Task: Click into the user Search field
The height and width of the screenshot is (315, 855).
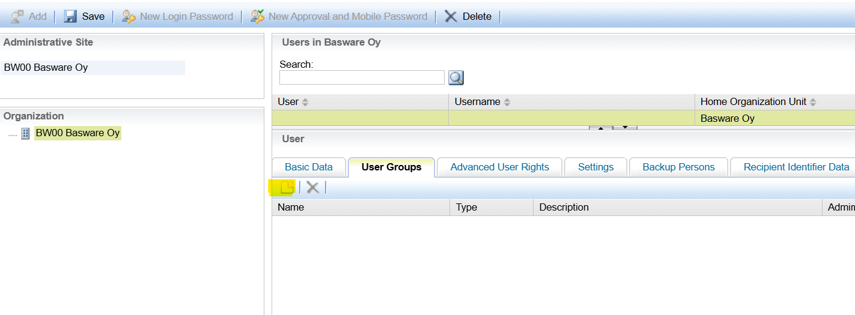Action: 362,77
